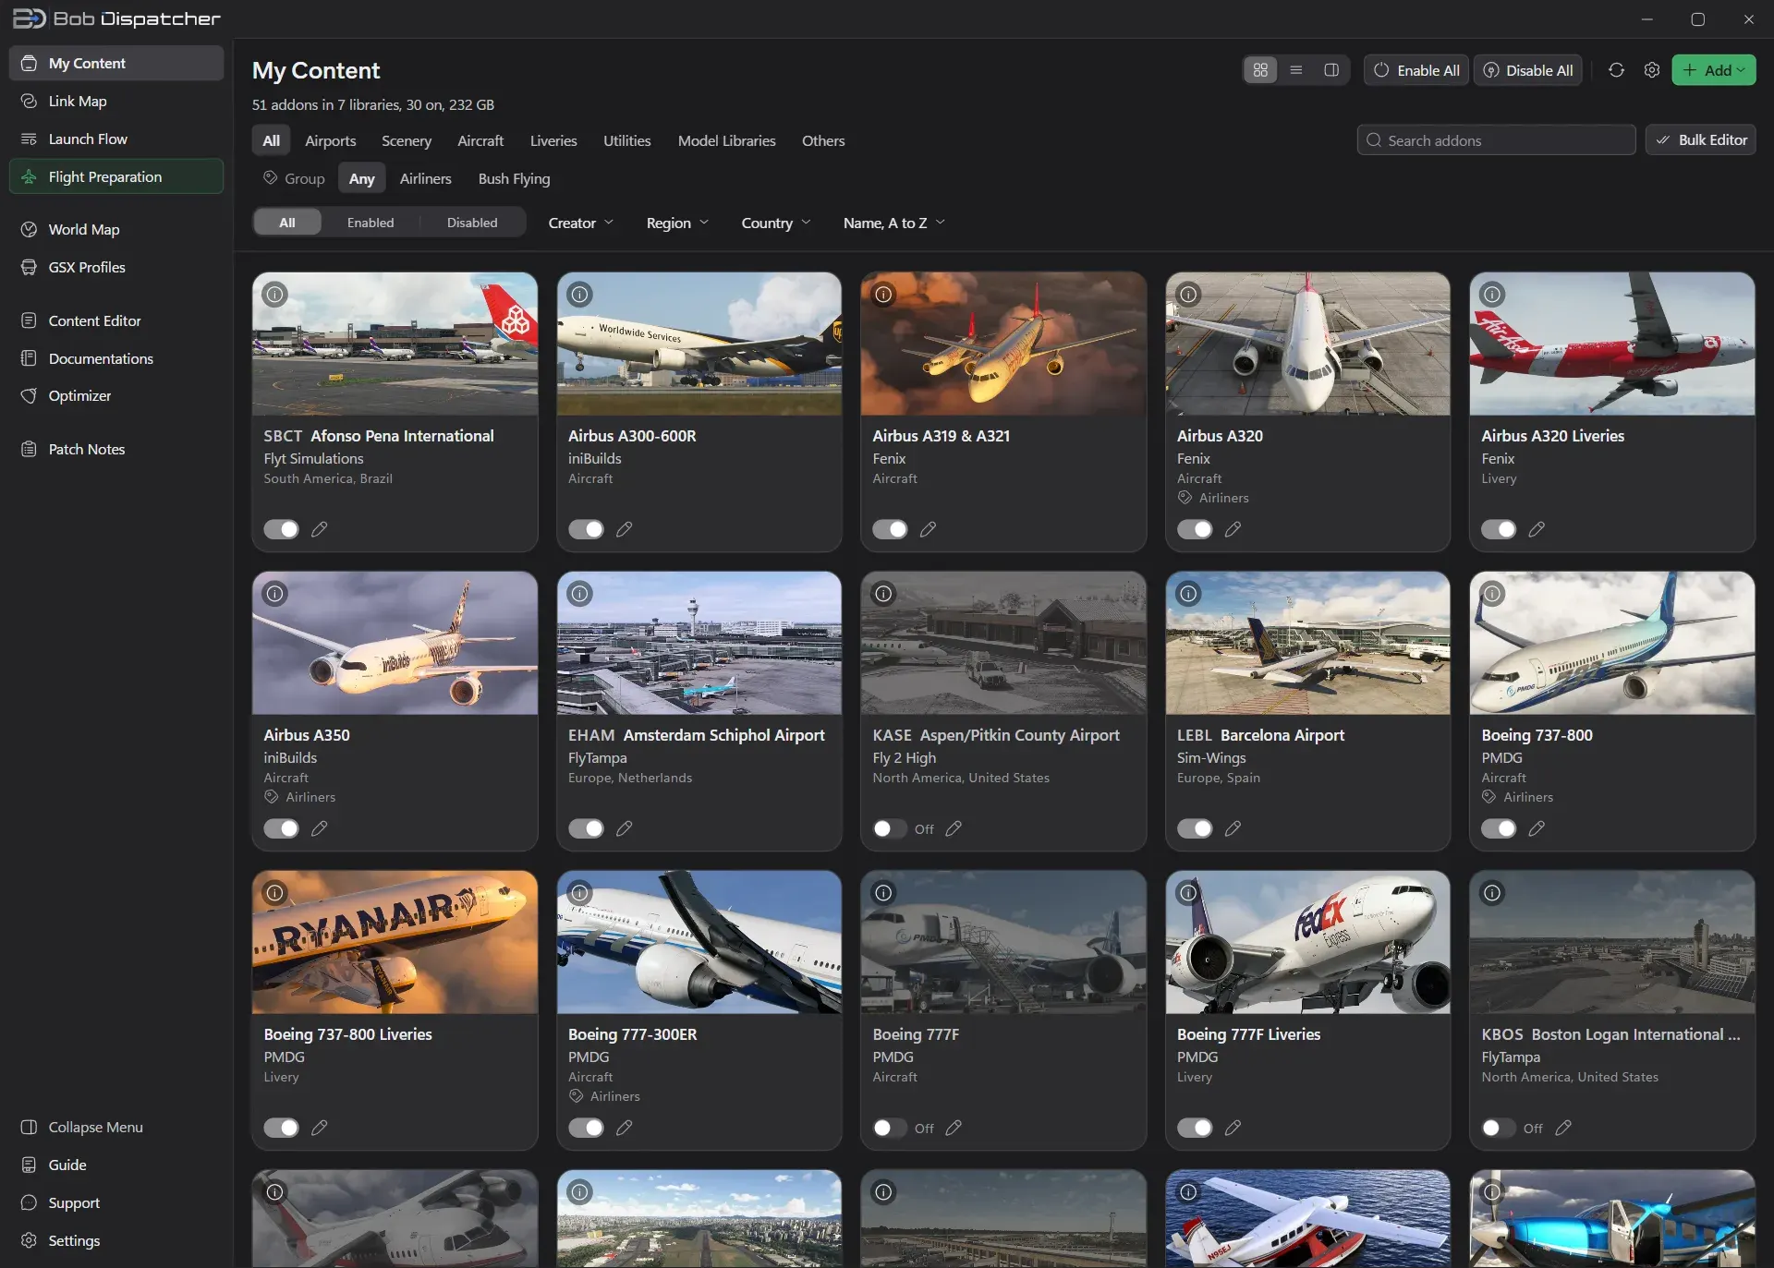Enable KBOS Boston Logan International switch

coord(1499,1128)
